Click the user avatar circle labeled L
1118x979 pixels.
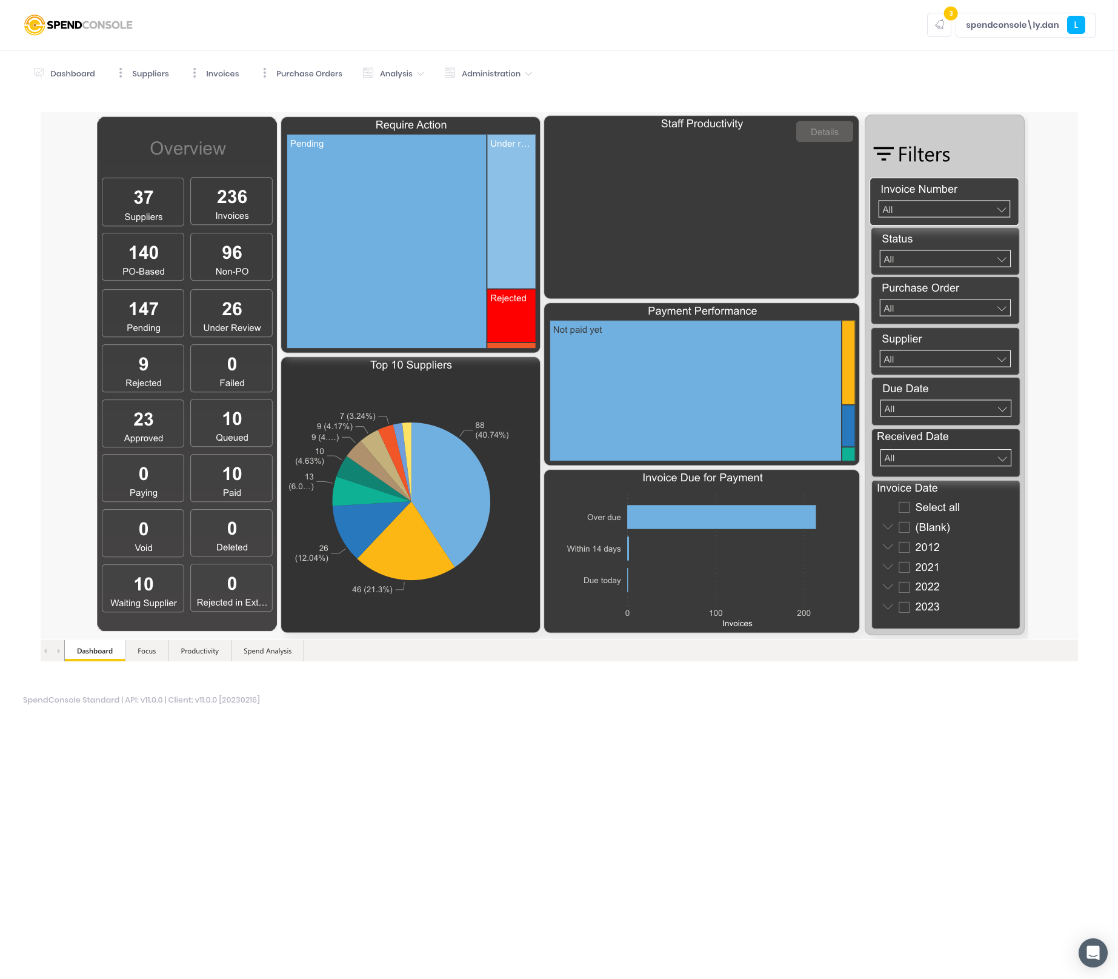coord(1076,25)
